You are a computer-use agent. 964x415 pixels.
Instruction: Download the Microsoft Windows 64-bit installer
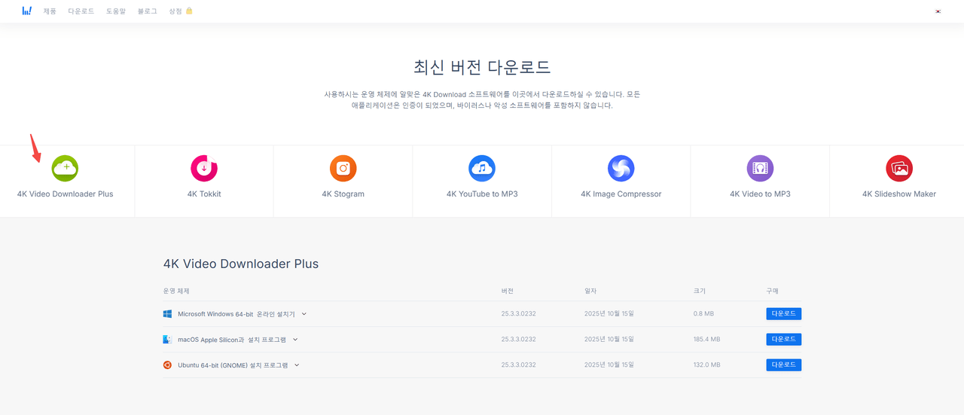pyautogui.click(x=784, y=314)
